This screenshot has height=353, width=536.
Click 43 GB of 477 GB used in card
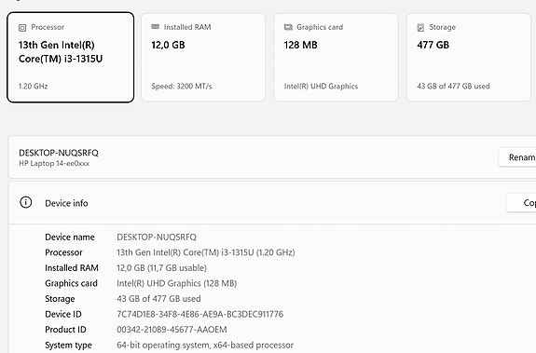[453, 86]
